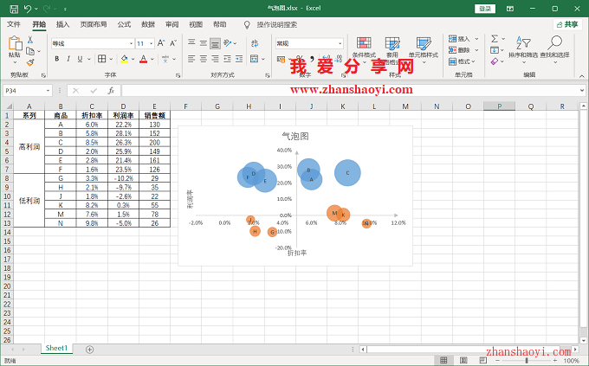Open 排序和筛选 sort and filter
The width and height of the screenshot is (589, 366).
523,48
